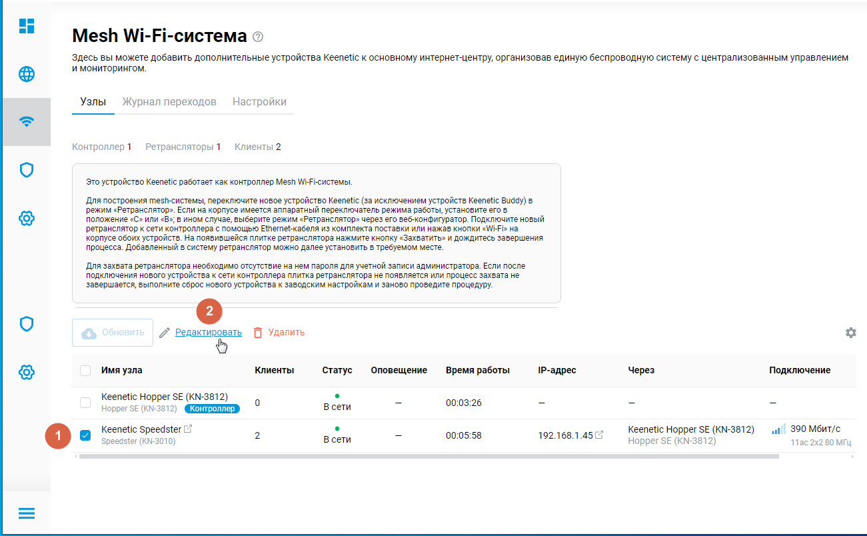The height and width of the screenshot is (536, 867).
Task: Click the Имя узла column header
Action: tap(121, 370)
